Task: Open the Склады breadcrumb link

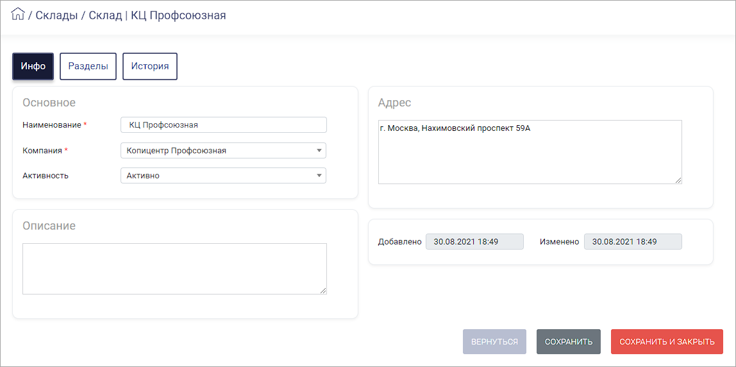Action: (57, 15)
